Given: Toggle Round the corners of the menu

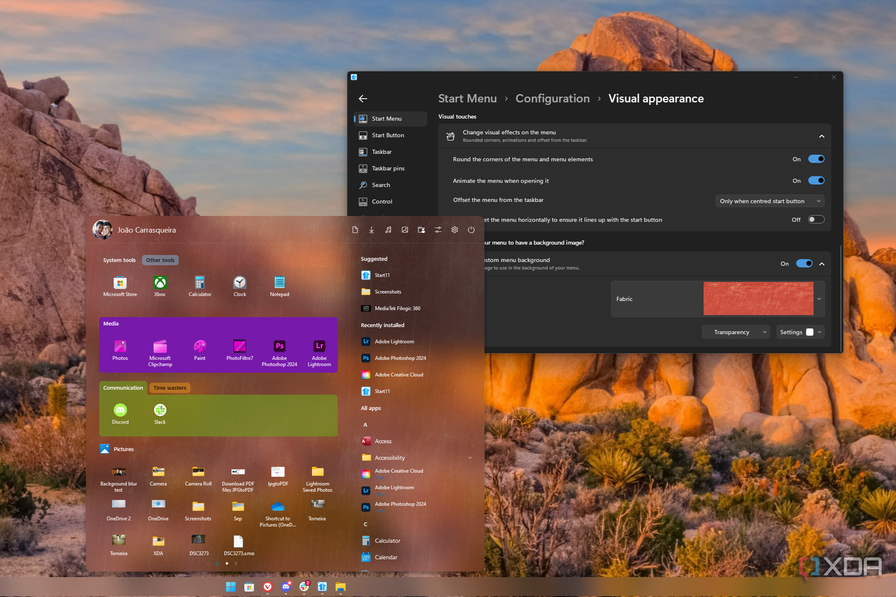Looking at the screenshot, I should tap(816, 159).
